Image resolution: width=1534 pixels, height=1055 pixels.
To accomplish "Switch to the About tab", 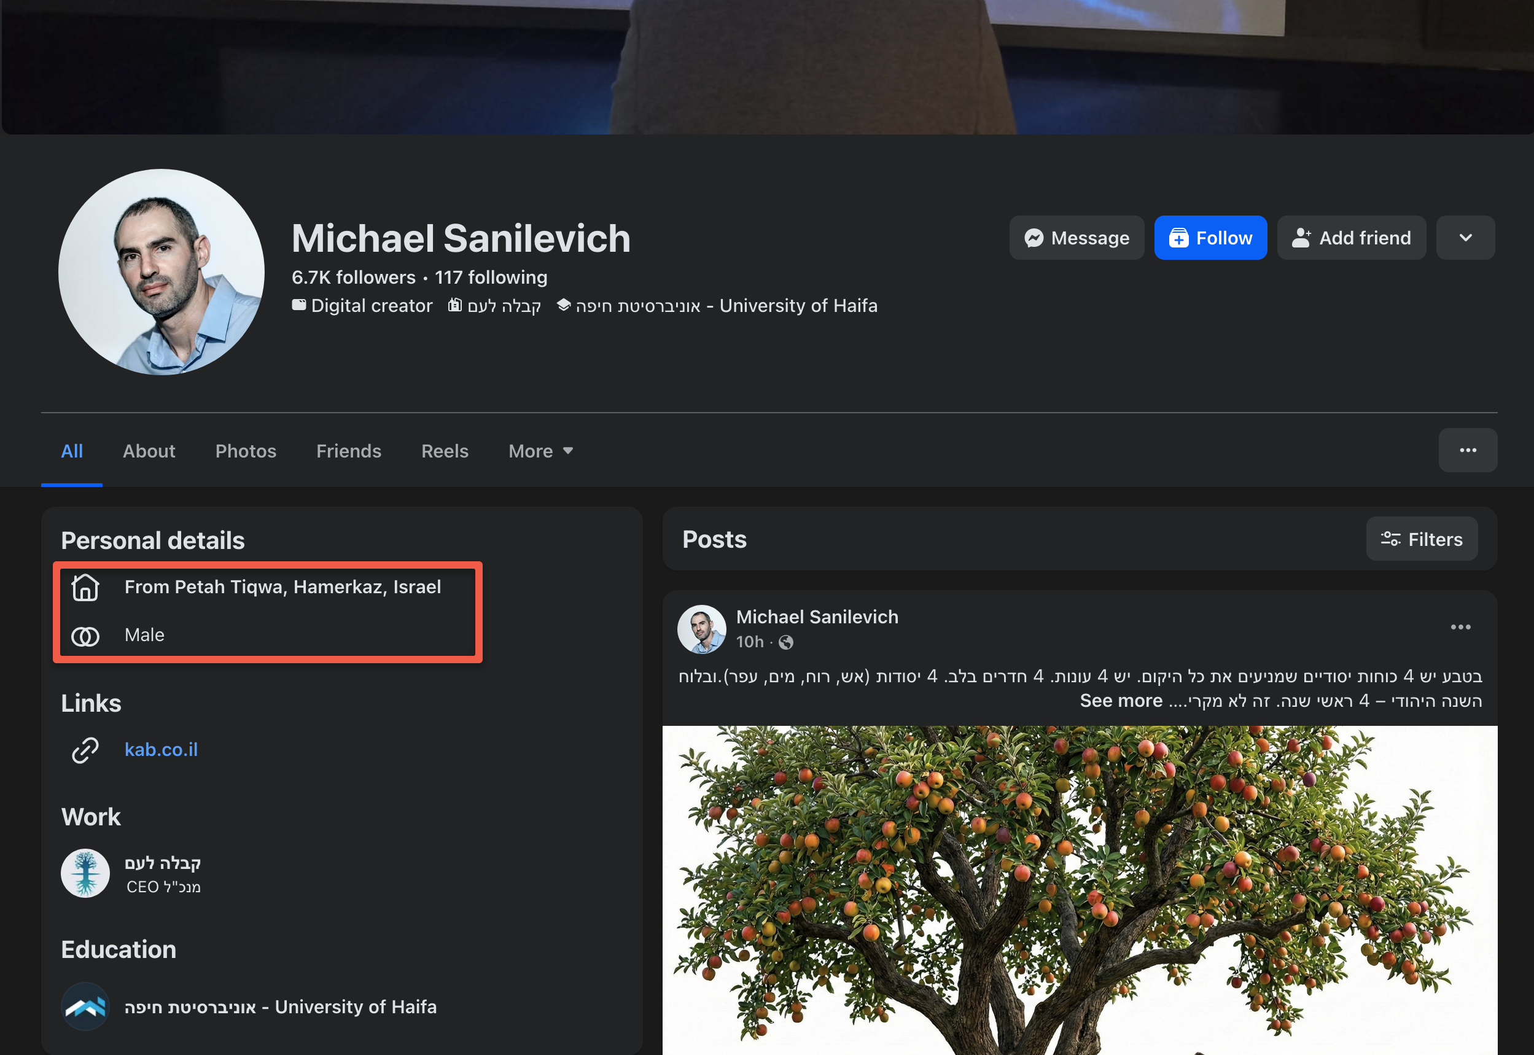I will coord(149,451).
